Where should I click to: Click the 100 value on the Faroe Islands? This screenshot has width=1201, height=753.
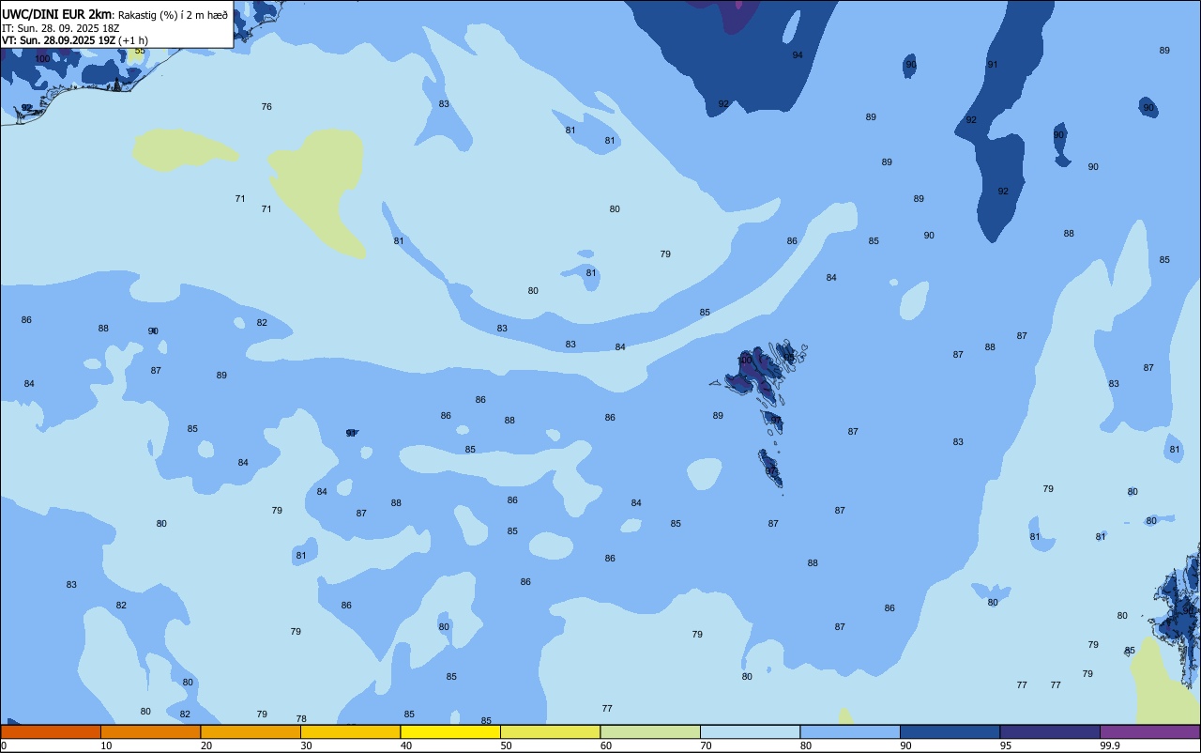tap(745, 361)
